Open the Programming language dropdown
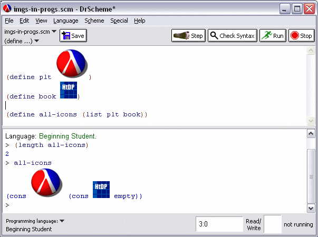The width and height of the screenshot is (318, 237). click(35, 221)
